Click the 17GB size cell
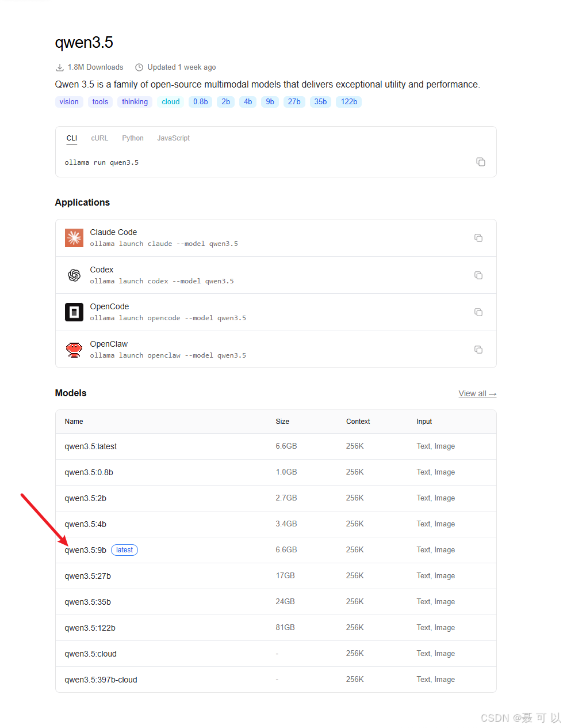This screenshot has height=728, width=563. point(285,575)
